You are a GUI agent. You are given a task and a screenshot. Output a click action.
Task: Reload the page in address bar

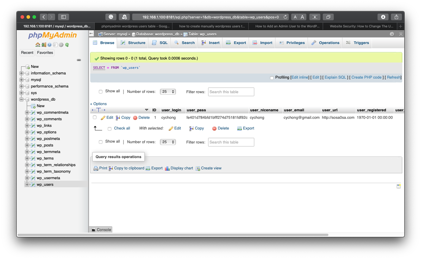coord(285,17)
